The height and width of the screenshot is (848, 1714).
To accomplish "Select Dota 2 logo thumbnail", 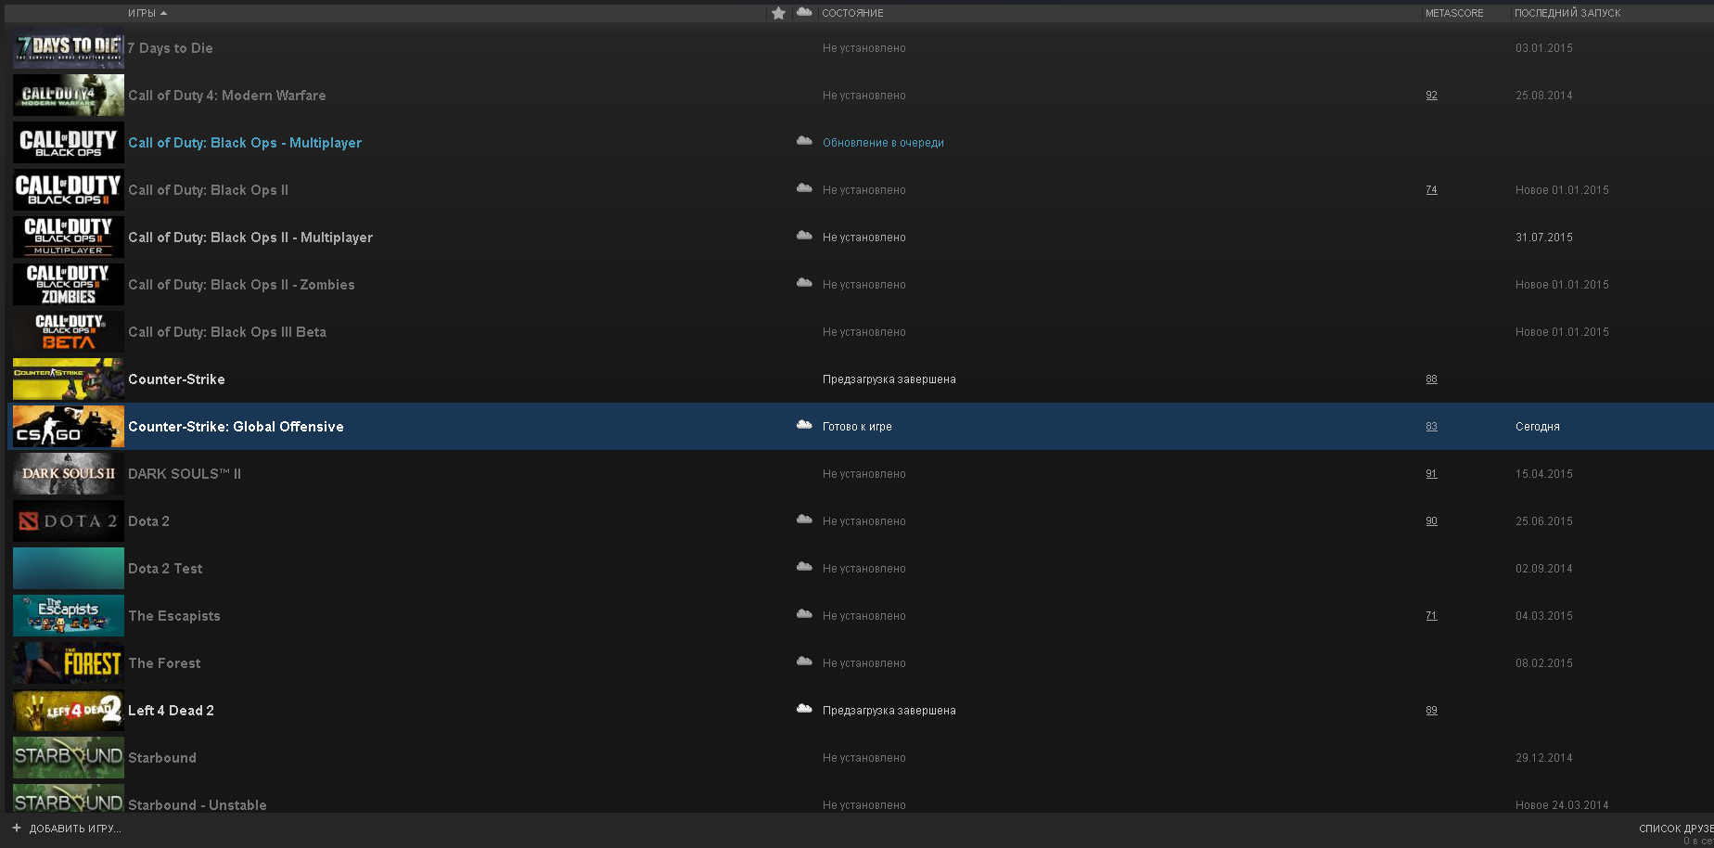I will [x=69, y=521].
